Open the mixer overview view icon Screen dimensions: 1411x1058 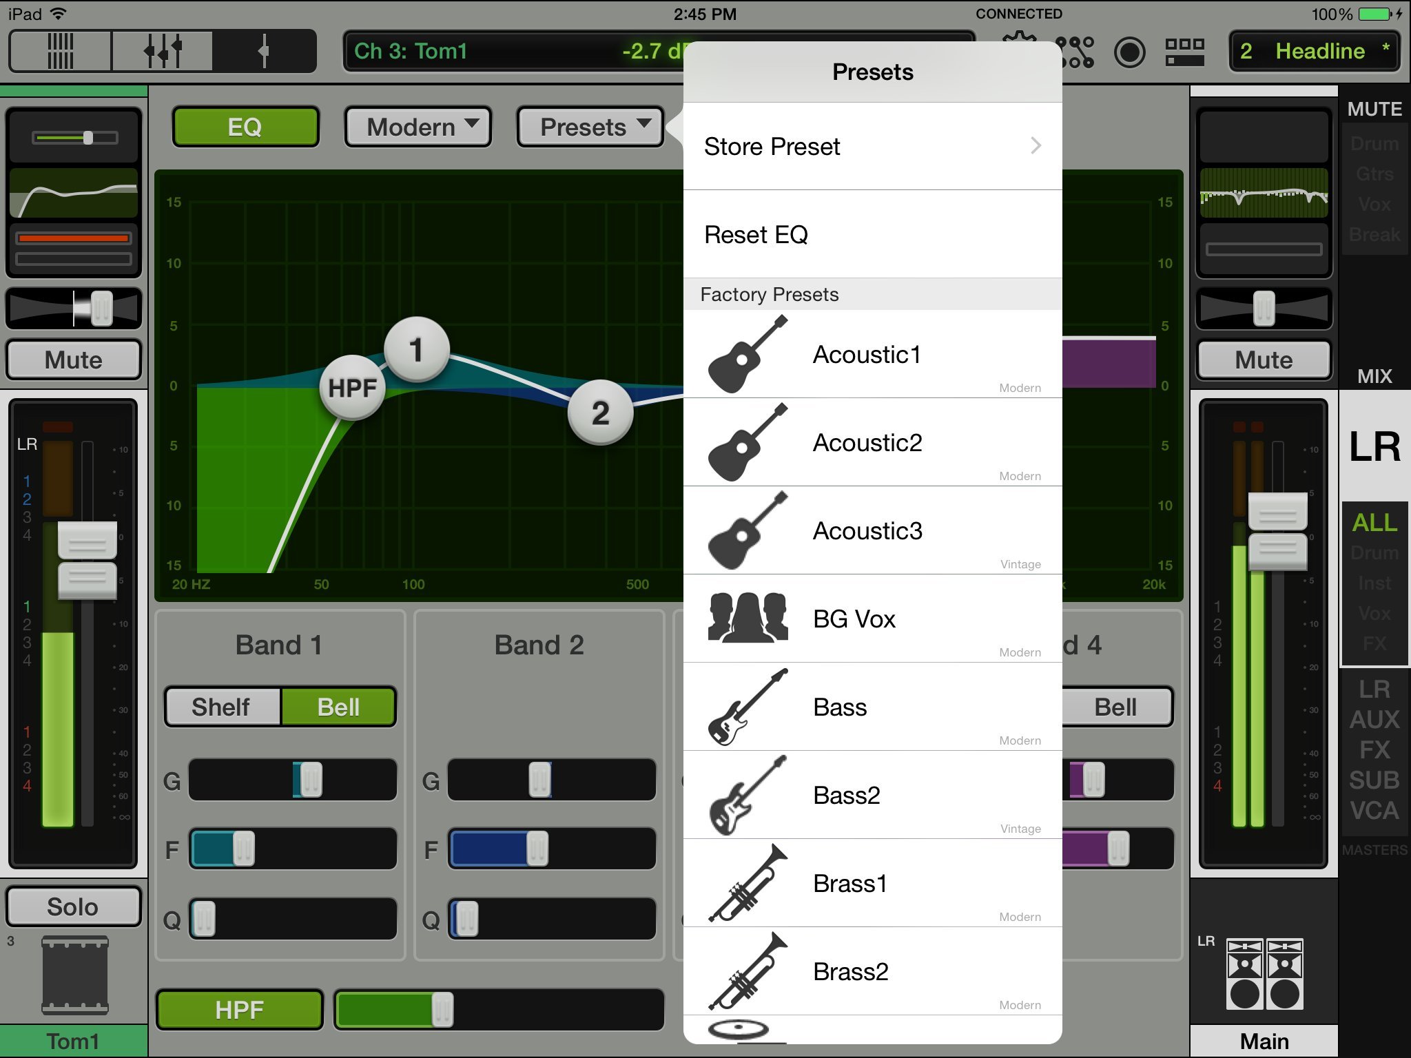click(x=60, y=51)
